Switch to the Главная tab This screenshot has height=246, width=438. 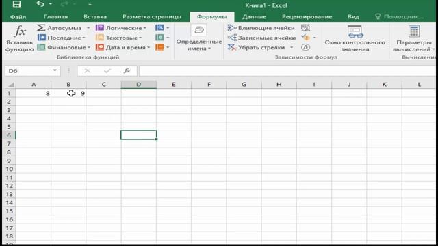[55, 16]
